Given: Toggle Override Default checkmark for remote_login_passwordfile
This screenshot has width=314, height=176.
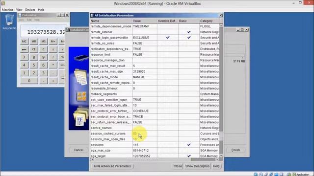Looking at the screenshot, I should [x=168, y=38].
